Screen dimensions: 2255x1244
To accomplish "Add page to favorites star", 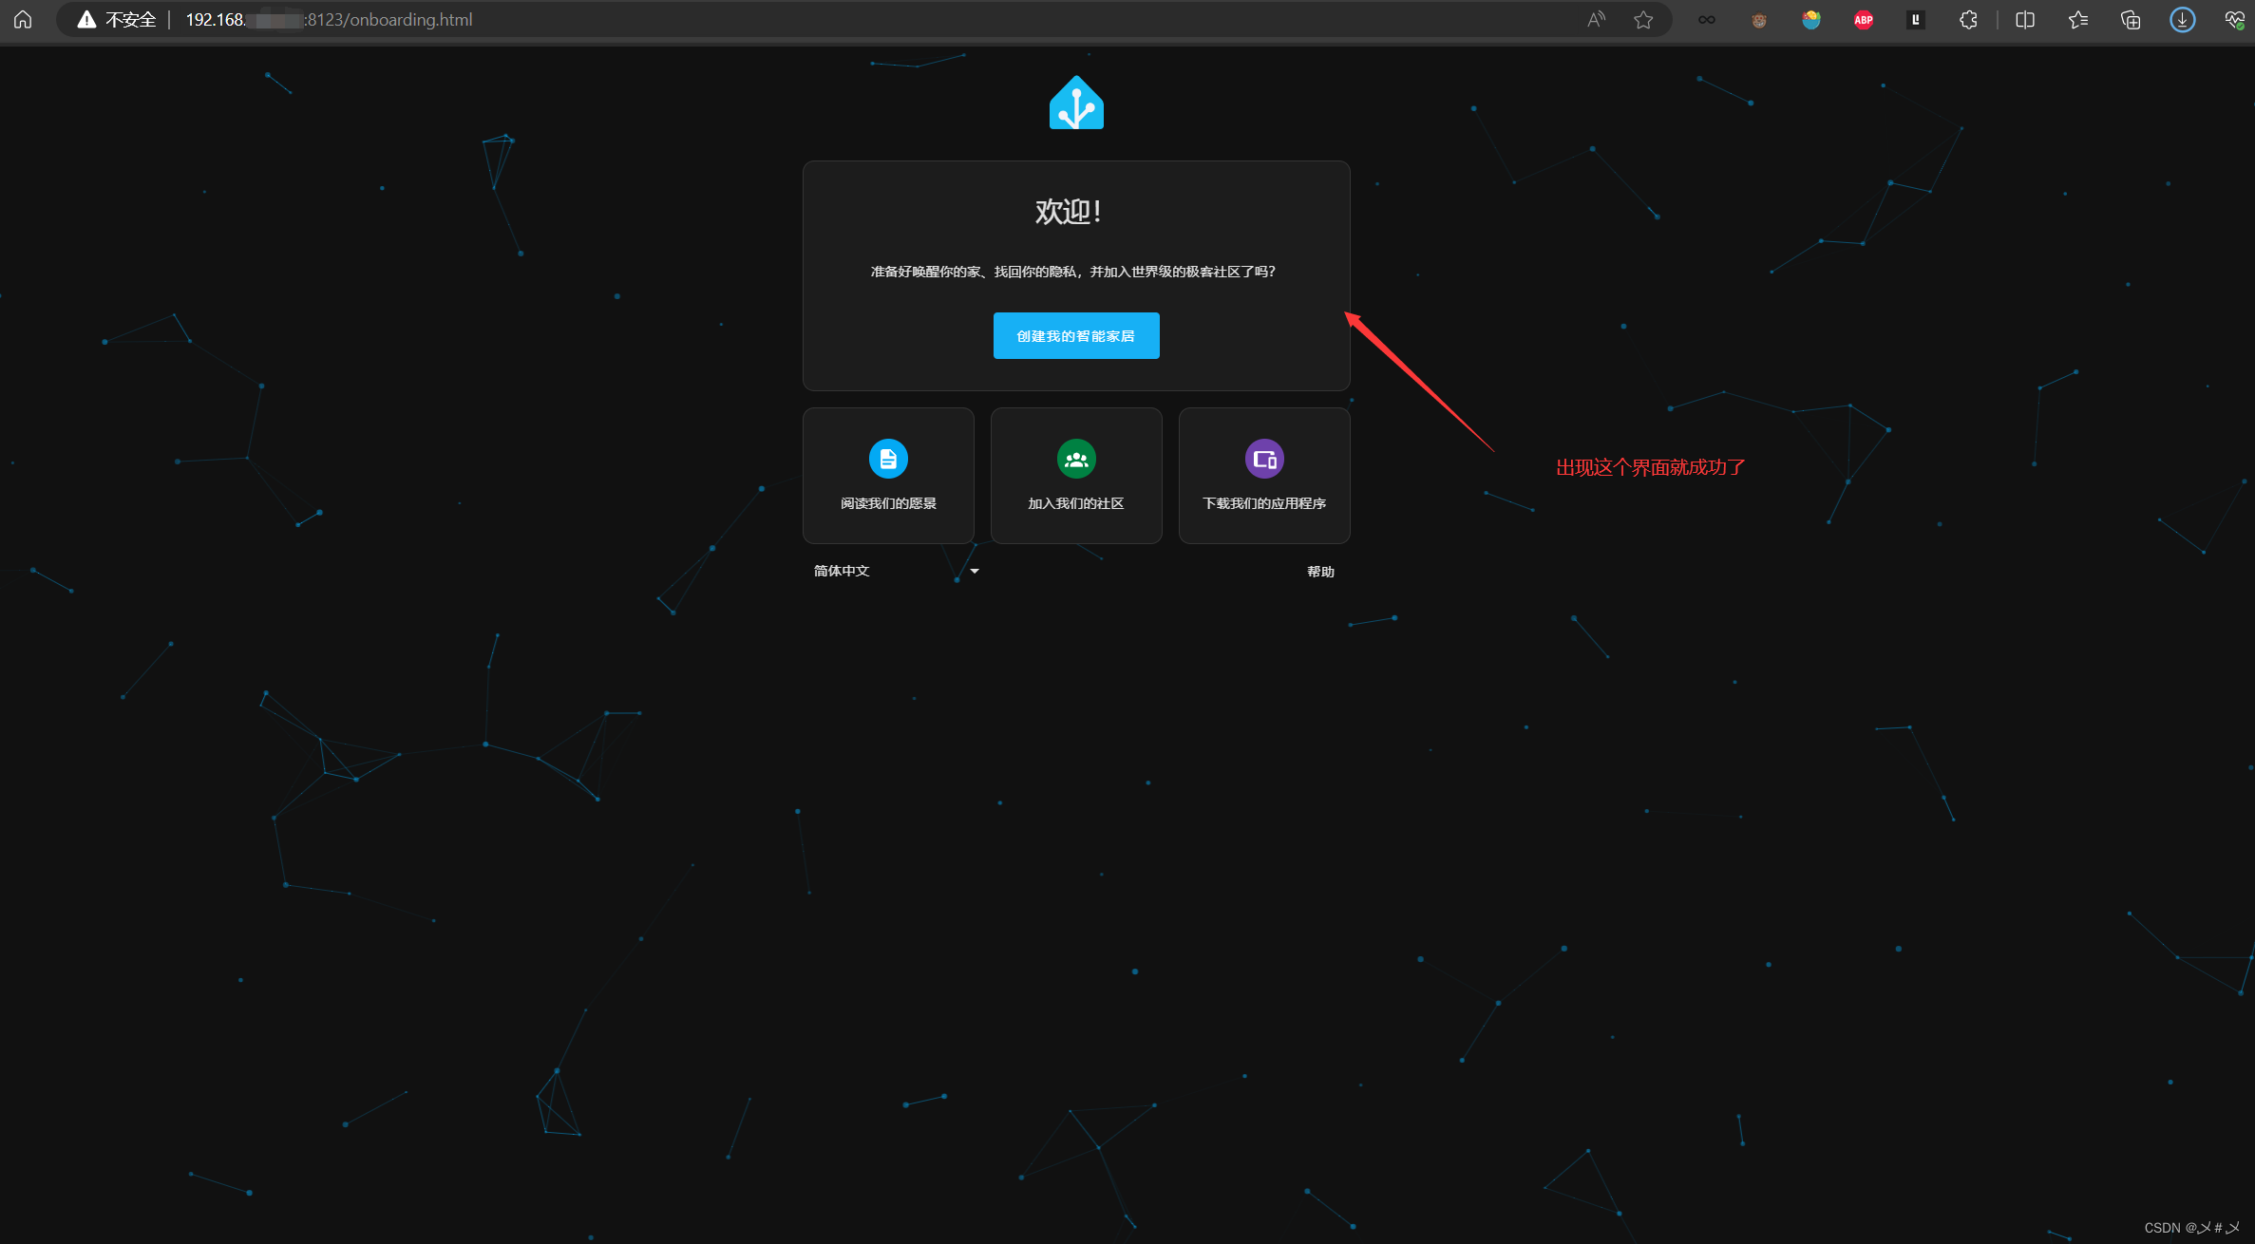I will pyautogui.click(x=1643, y=20).
